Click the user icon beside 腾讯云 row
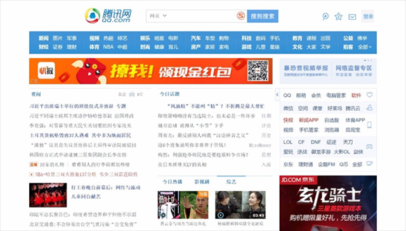 click(369, 108)
